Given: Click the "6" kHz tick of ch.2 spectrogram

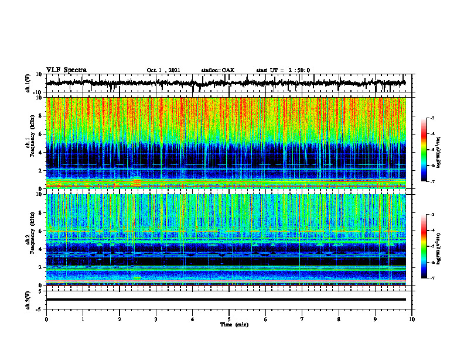Looking at the screenshot, I should (40, 231).
